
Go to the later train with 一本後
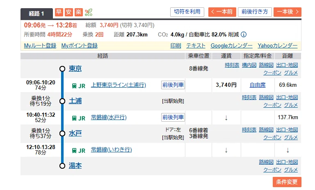(288, 12)
